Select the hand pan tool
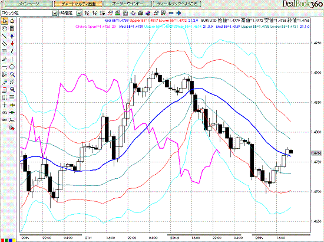Image resolution: width=324 pixels, height=242 pixels. coord(5,28)
